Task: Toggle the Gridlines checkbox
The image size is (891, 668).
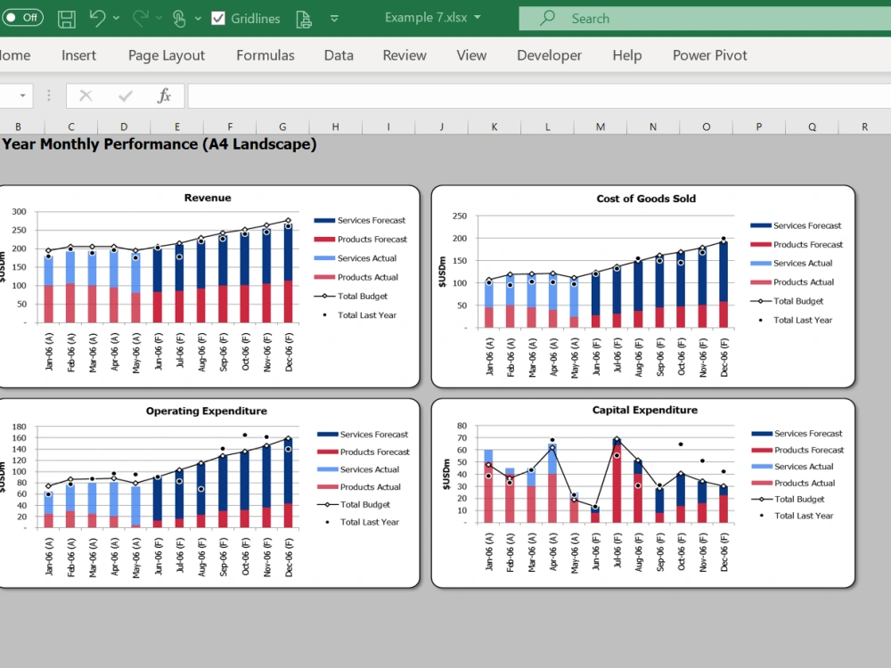Action: 217,18
